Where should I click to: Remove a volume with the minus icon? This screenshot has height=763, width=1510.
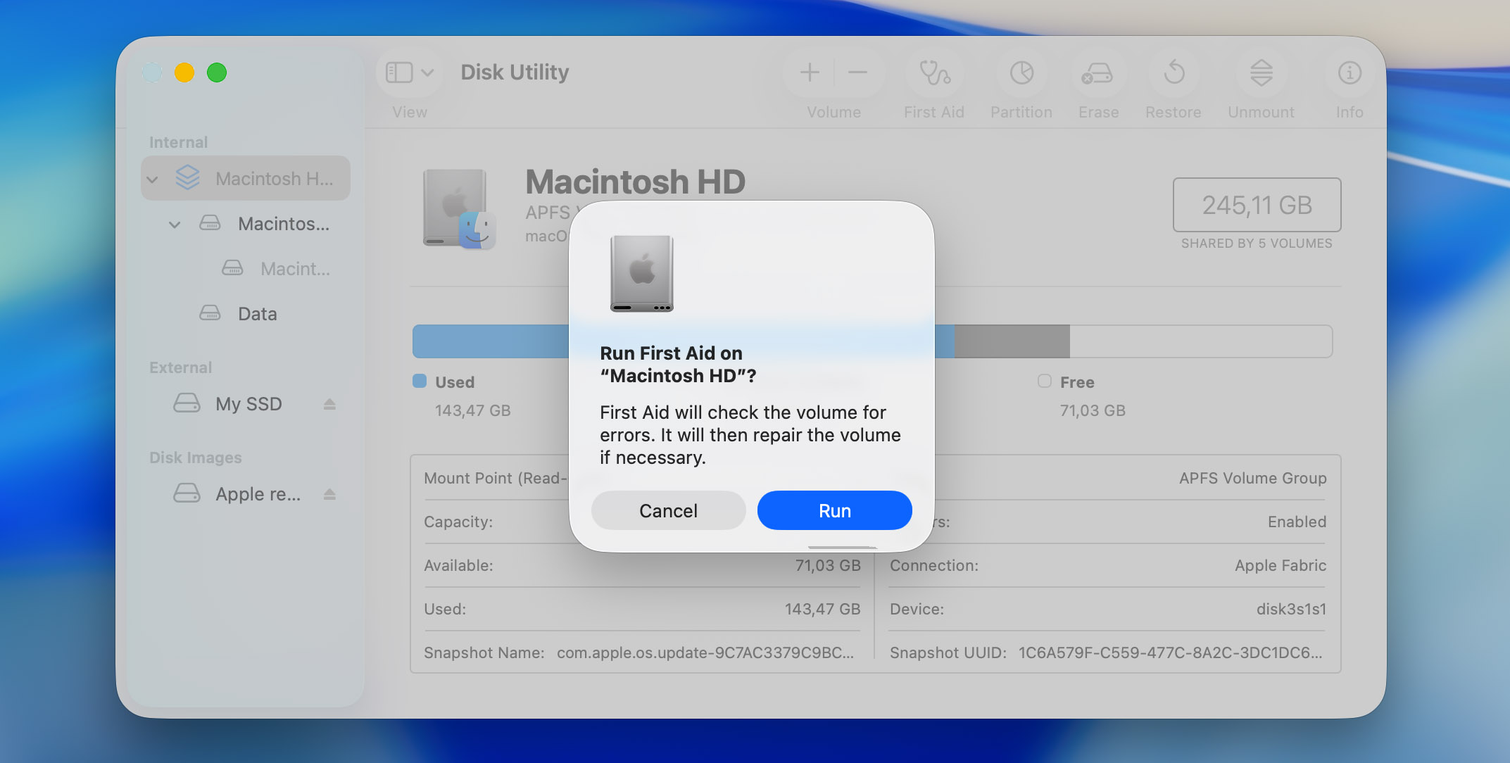click(857, 72)
